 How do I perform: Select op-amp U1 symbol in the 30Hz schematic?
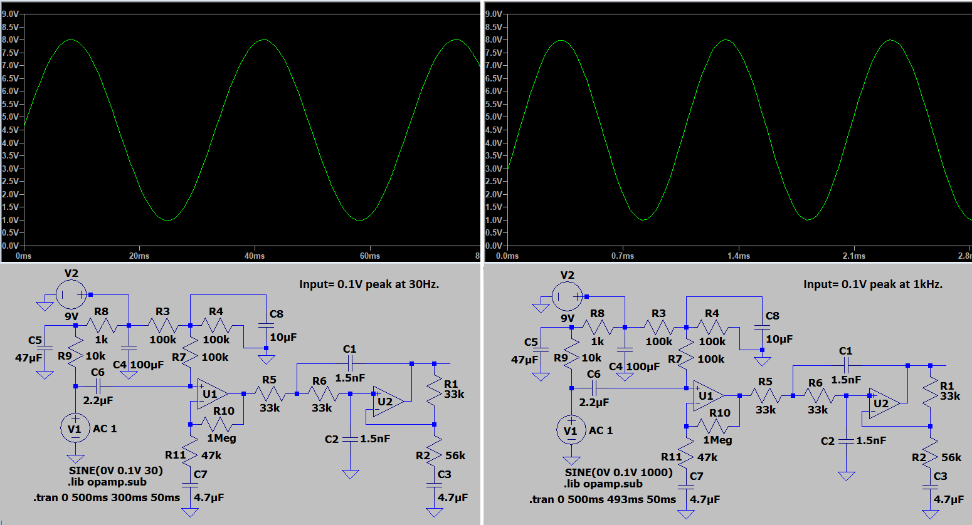click(212, 394)
